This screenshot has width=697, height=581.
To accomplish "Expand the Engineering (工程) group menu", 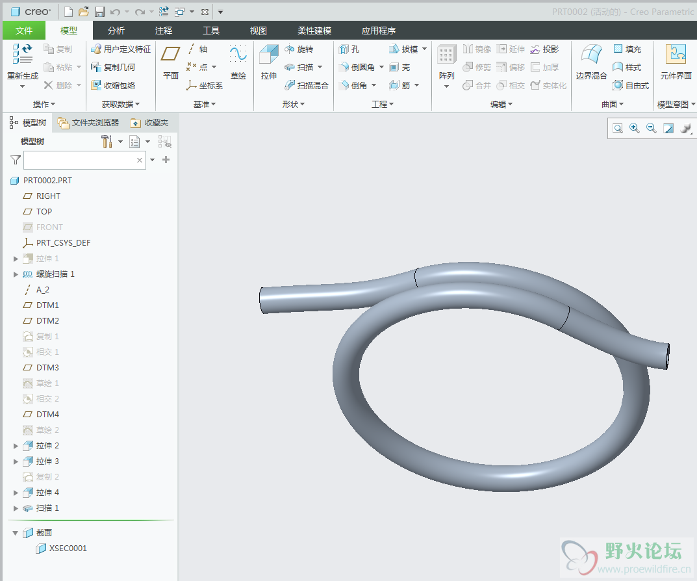I will pos(383,104).
